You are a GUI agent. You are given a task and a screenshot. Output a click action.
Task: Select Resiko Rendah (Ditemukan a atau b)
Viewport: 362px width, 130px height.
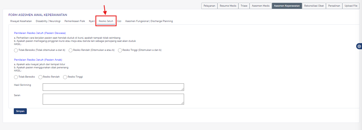pyautogui.click(x=71, y=50)
